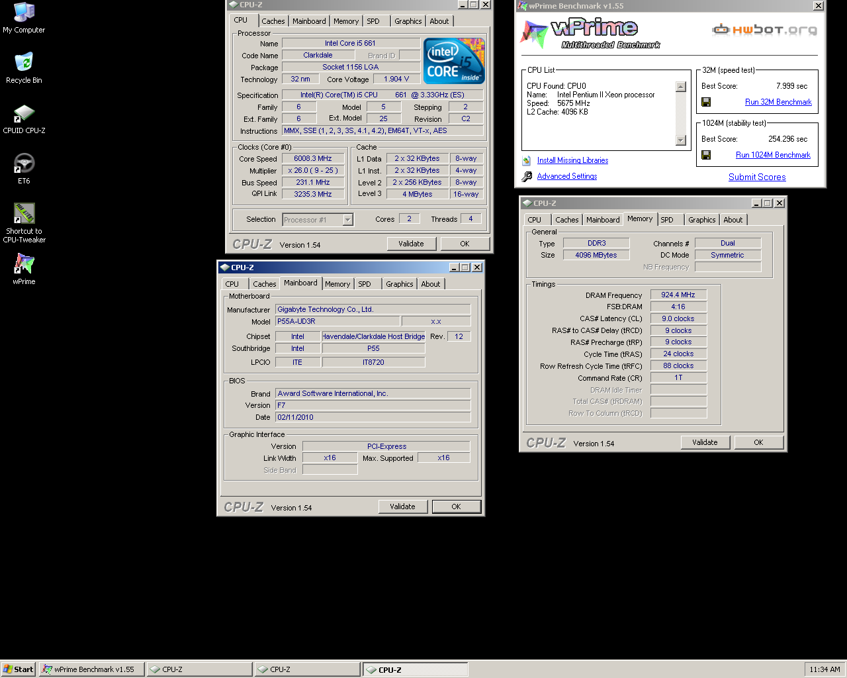Open the Recycle Bin desktop icon
The height and width of the screenshot is (678, 847).
tap(24, 68)
